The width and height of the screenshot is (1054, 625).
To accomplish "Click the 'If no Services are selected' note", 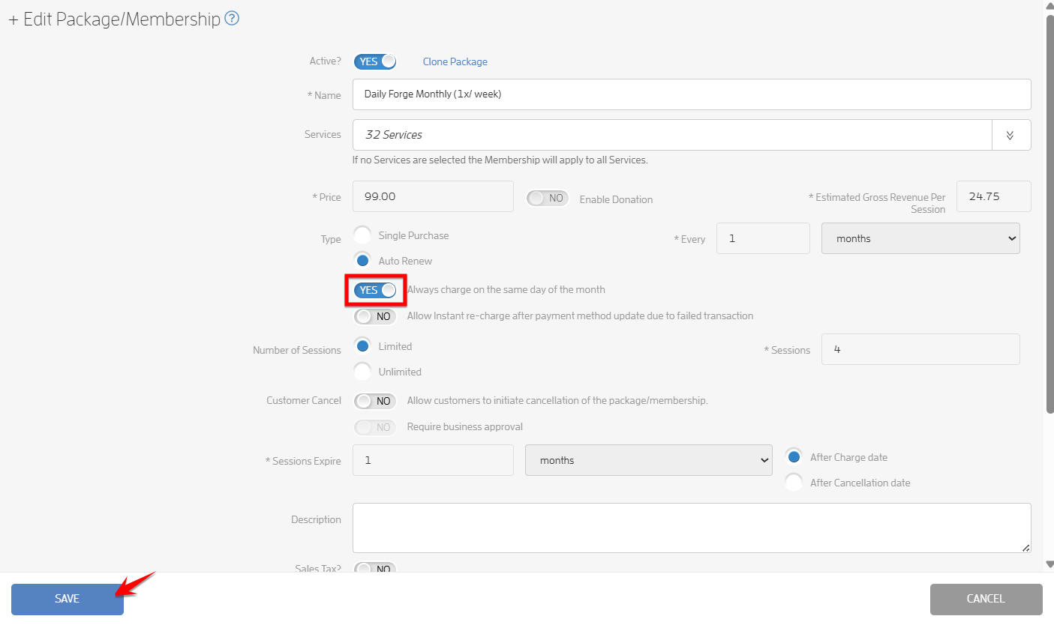I will click(x=500, y=160).
